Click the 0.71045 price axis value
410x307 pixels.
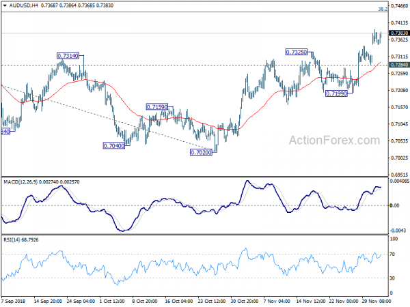(399, 124)
